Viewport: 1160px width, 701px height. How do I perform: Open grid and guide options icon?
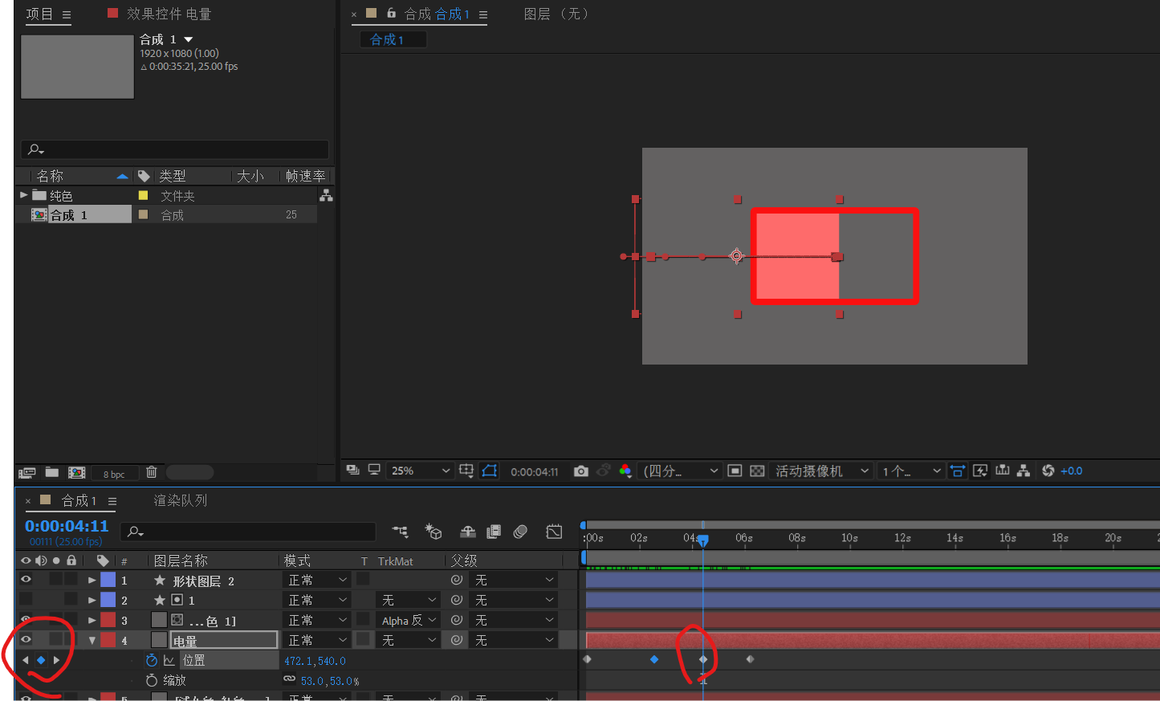pos(466,471)
